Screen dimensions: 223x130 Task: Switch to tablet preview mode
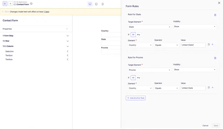point(96,4)
